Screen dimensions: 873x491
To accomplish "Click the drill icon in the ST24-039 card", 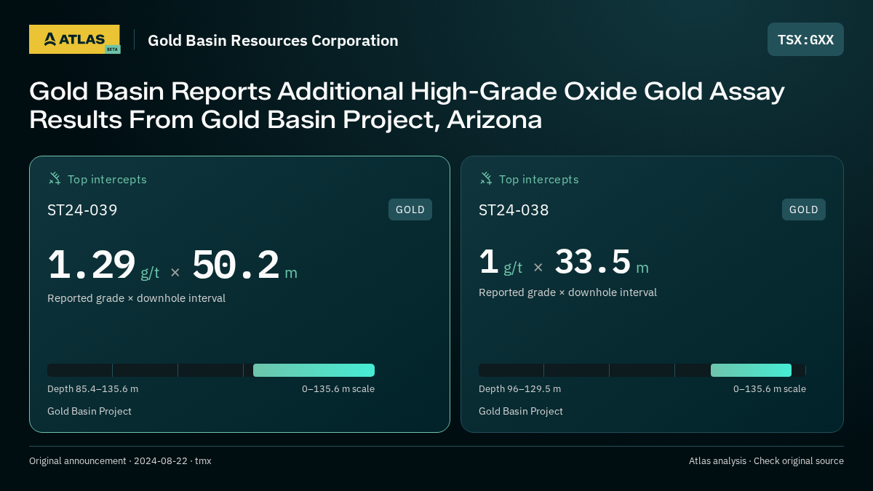I will [x=54, y=178].
